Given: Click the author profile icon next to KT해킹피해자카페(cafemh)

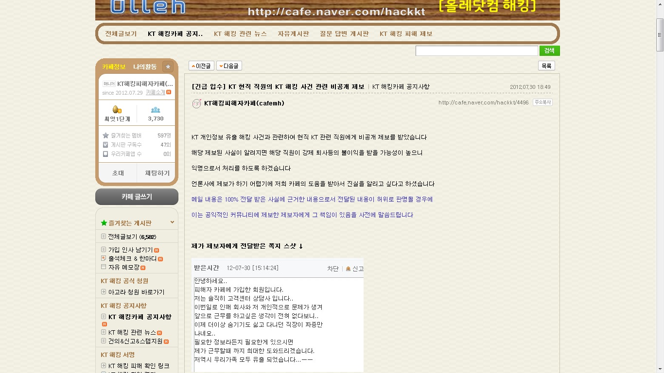Looking at the screenshot, I should click(196, 103).
